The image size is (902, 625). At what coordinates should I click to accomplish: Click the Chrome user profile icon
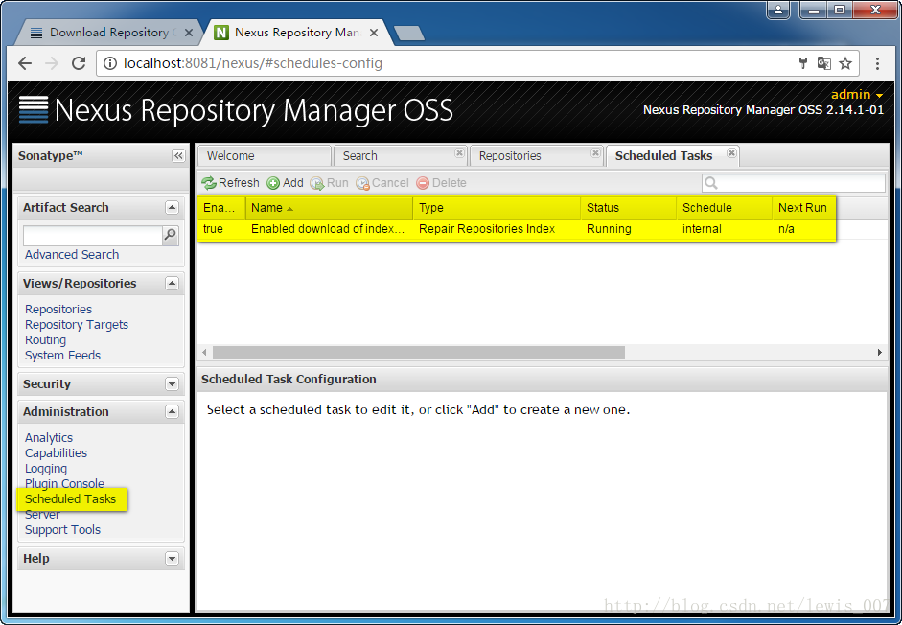pyautogui.click(x=778, y=10)
